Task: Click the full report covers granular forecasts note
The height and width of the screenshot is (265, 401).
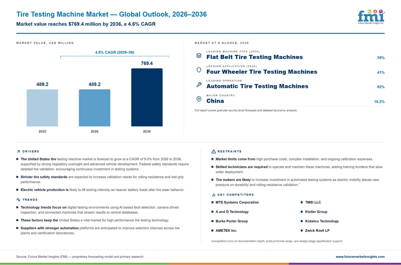Action: 246,111
